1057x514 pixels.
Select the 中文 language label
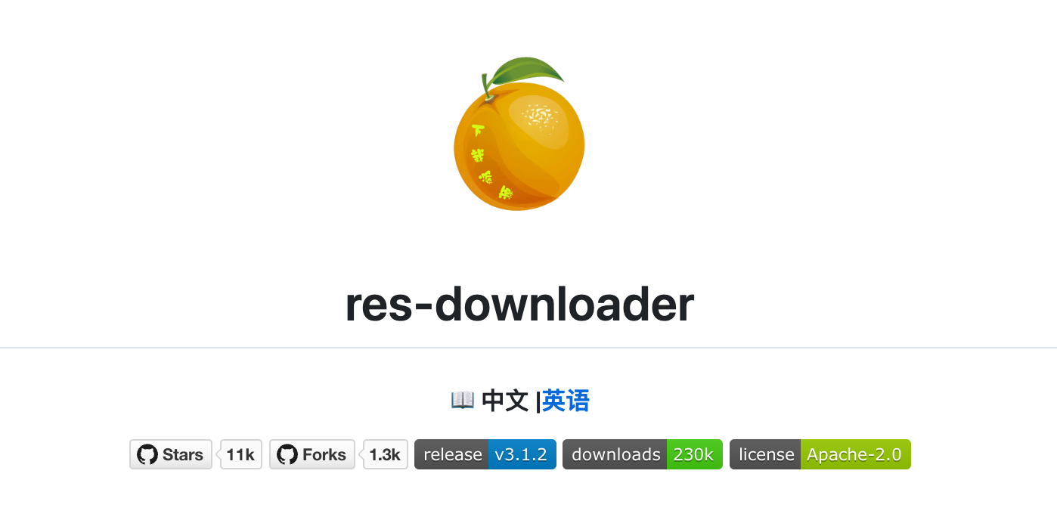click(505, 401)
